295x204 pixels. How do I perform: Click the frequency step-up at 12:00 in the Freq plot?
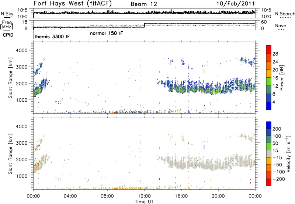coord(145,25)
